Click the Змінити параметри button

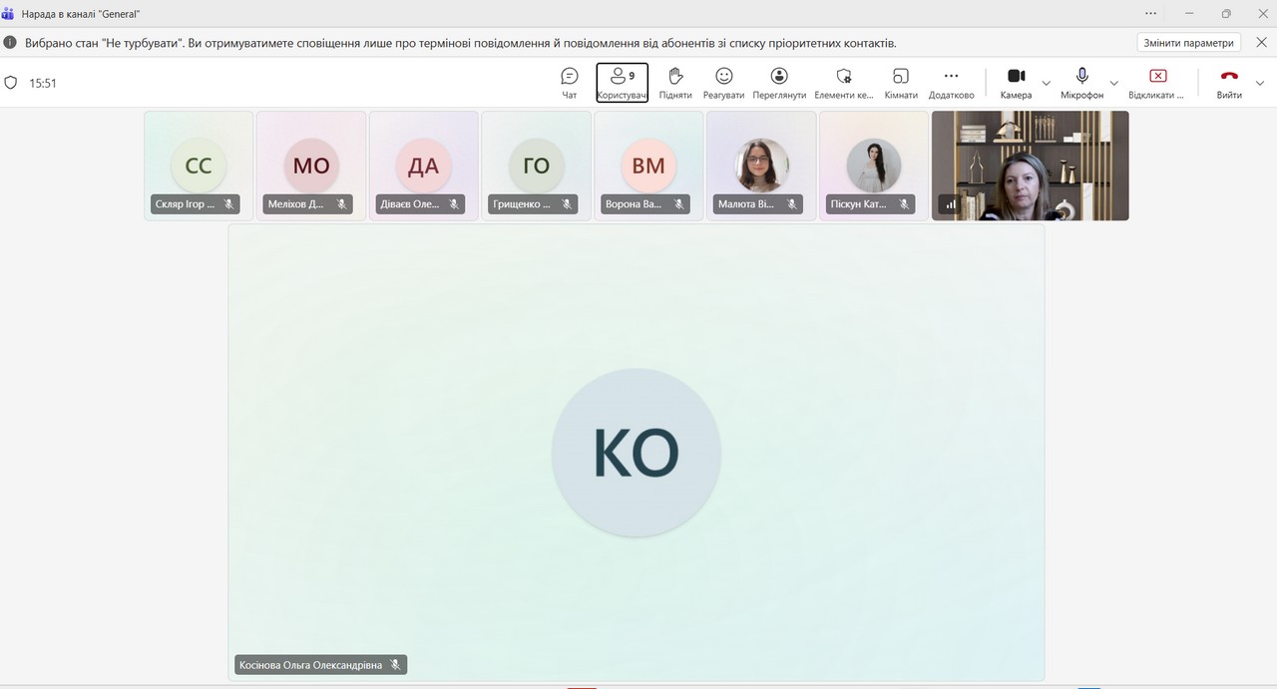pos(1188,43)
